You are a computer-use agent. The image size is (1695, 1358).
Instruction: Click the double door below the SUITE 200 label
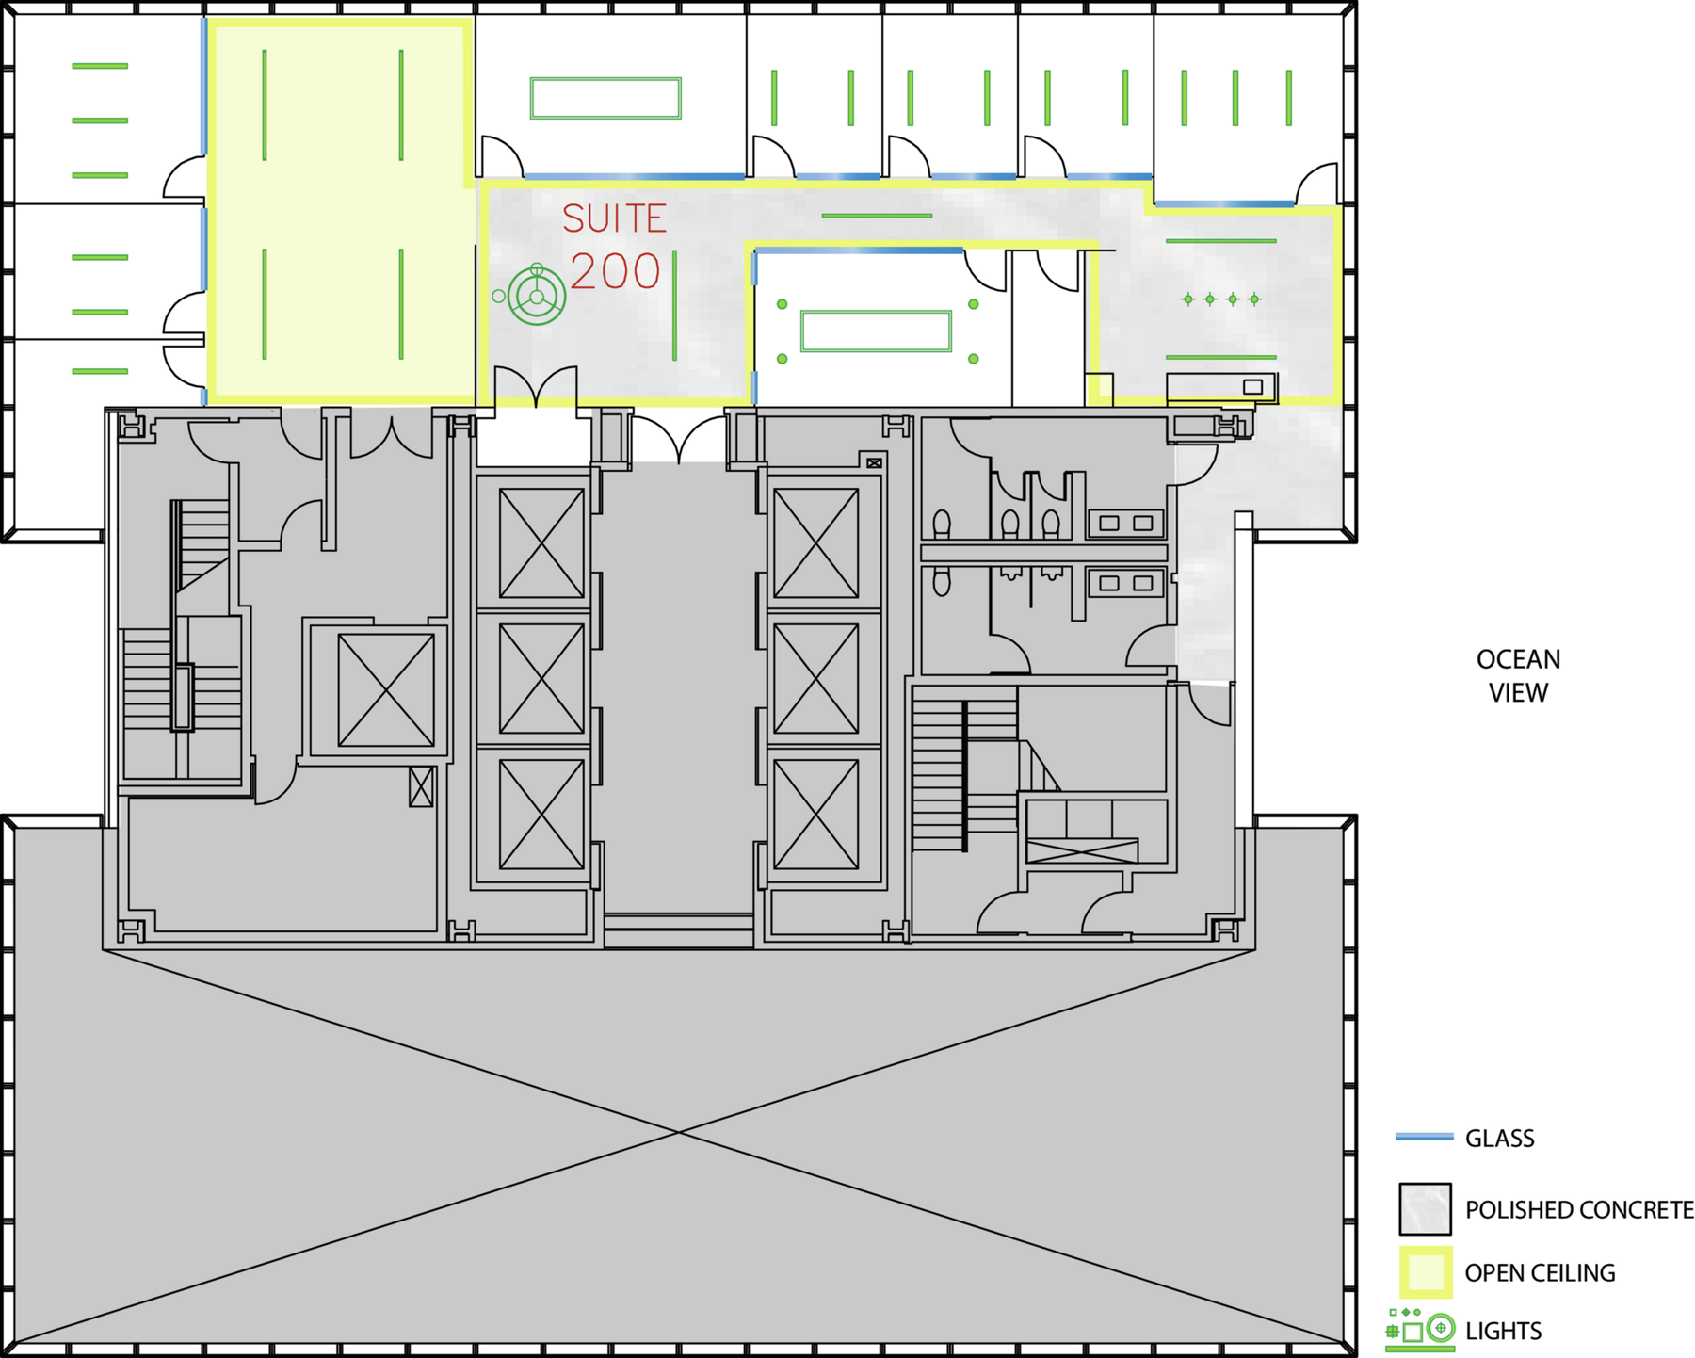pos(536,388)
